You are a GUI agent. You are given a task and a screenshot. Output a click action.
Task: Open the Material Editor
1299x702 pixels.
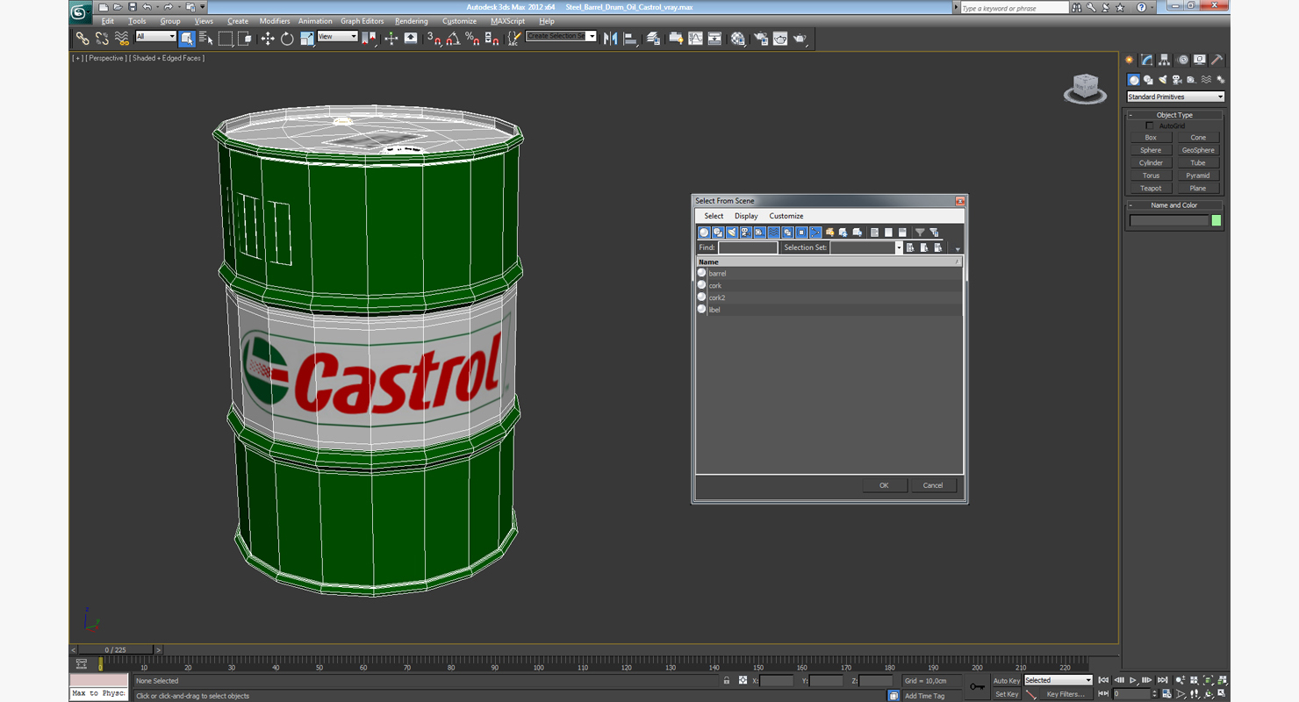(x=738, y=38)
